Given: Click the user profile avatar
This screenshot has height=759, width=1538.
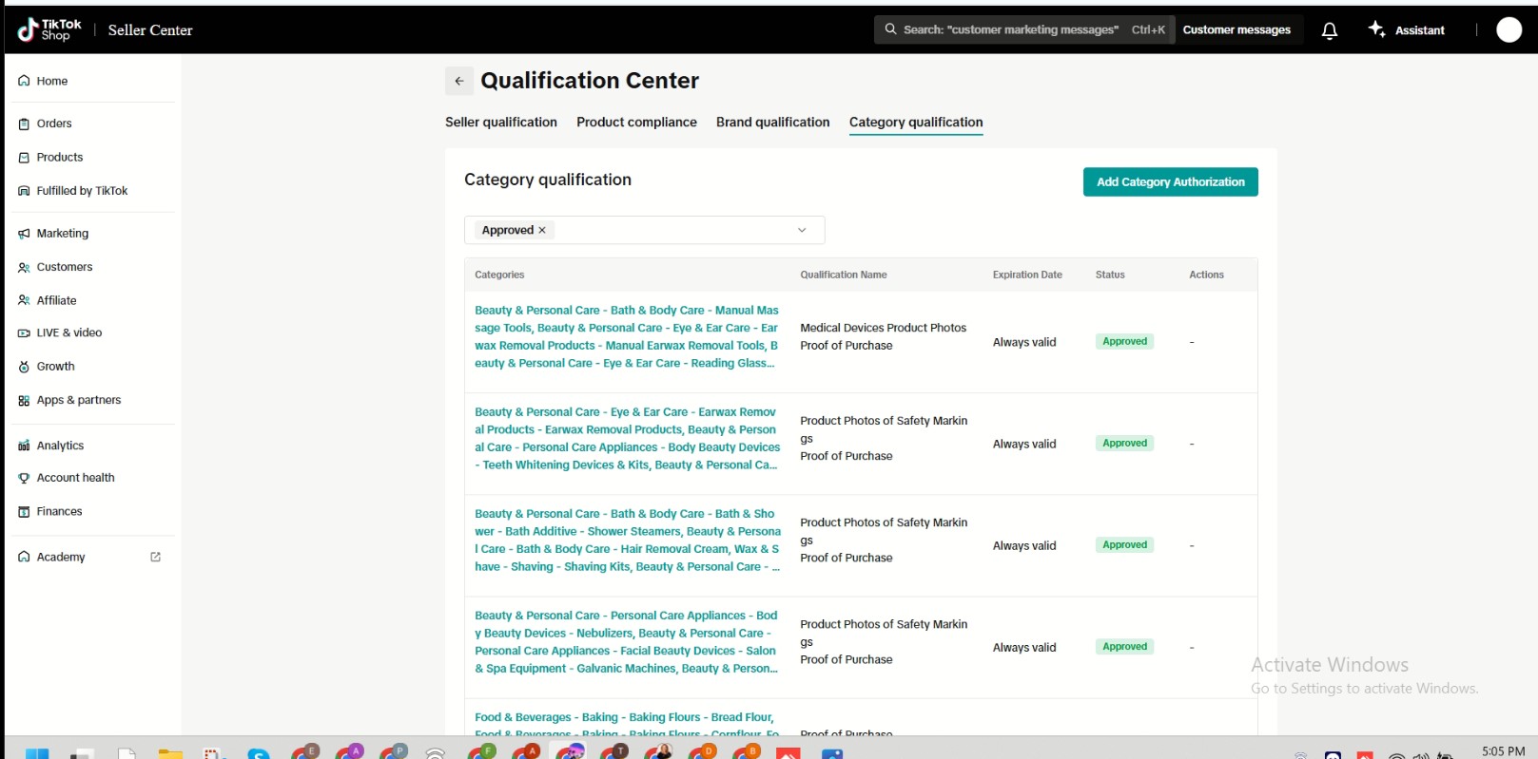Looking at the screenshot, I should [x=1509, y=30].
